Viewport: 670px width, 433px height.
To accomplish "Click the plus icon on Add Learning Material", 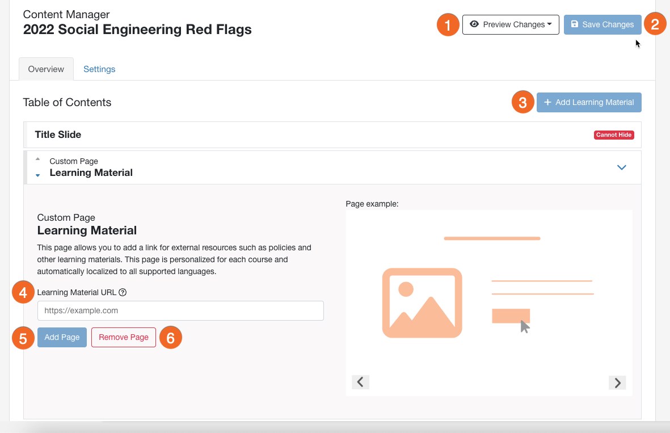I will click(547, 102).
